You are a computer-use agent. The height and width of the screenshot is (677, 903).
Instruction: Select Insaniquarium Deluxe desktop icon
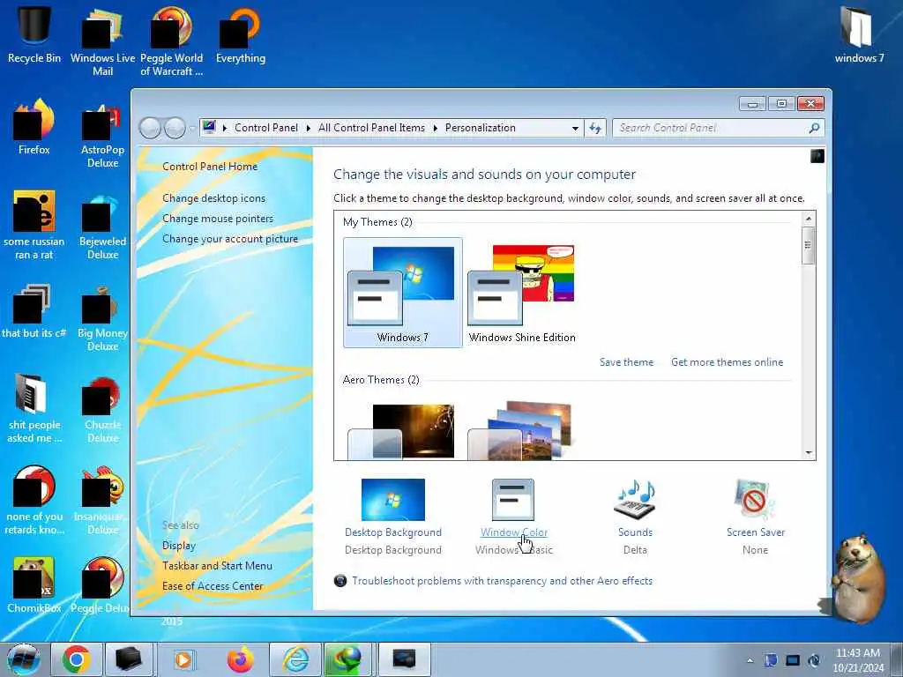tap(102, 500)
